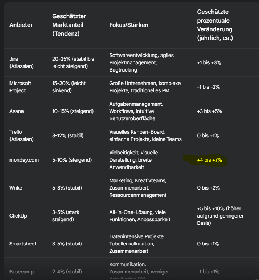Select the All-in-One-Lösung description text
The width and height of the screenshot is (259, 280).
(x=140, y=216)
